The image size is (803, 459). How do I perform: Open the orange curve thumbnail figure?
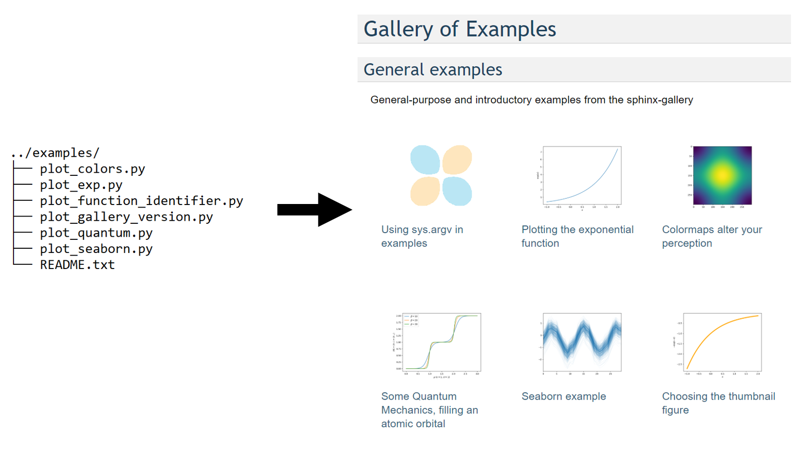[x=722, y=342]
